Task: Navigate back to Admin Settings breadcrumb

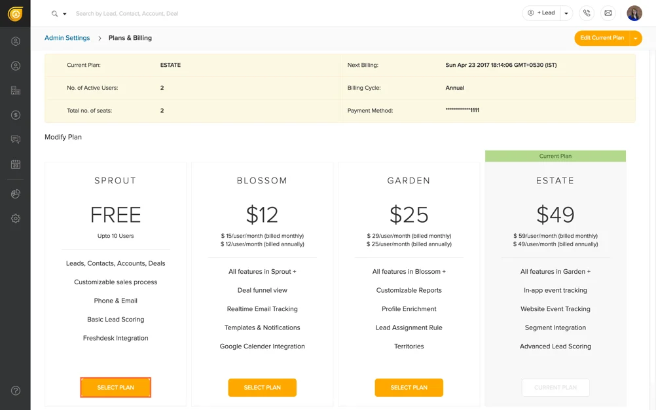Action: click(67, 37)
